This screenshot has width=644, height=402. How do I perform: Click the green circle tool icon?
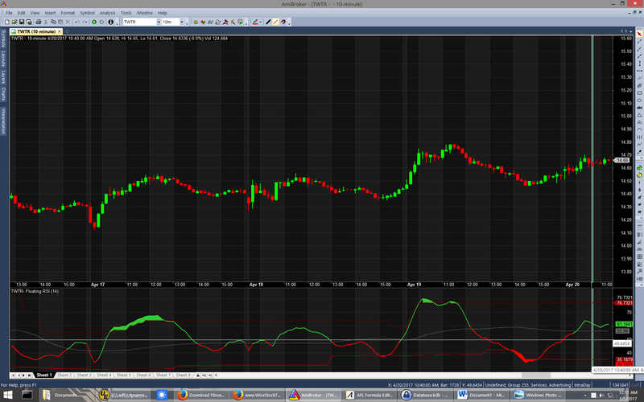click(x=639, y=167)
